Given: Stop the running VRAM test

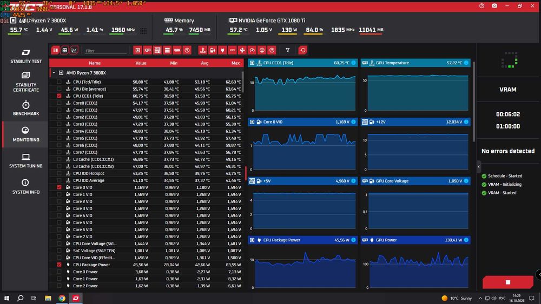Looking at the screenshot, I should [x=508, y=282].
